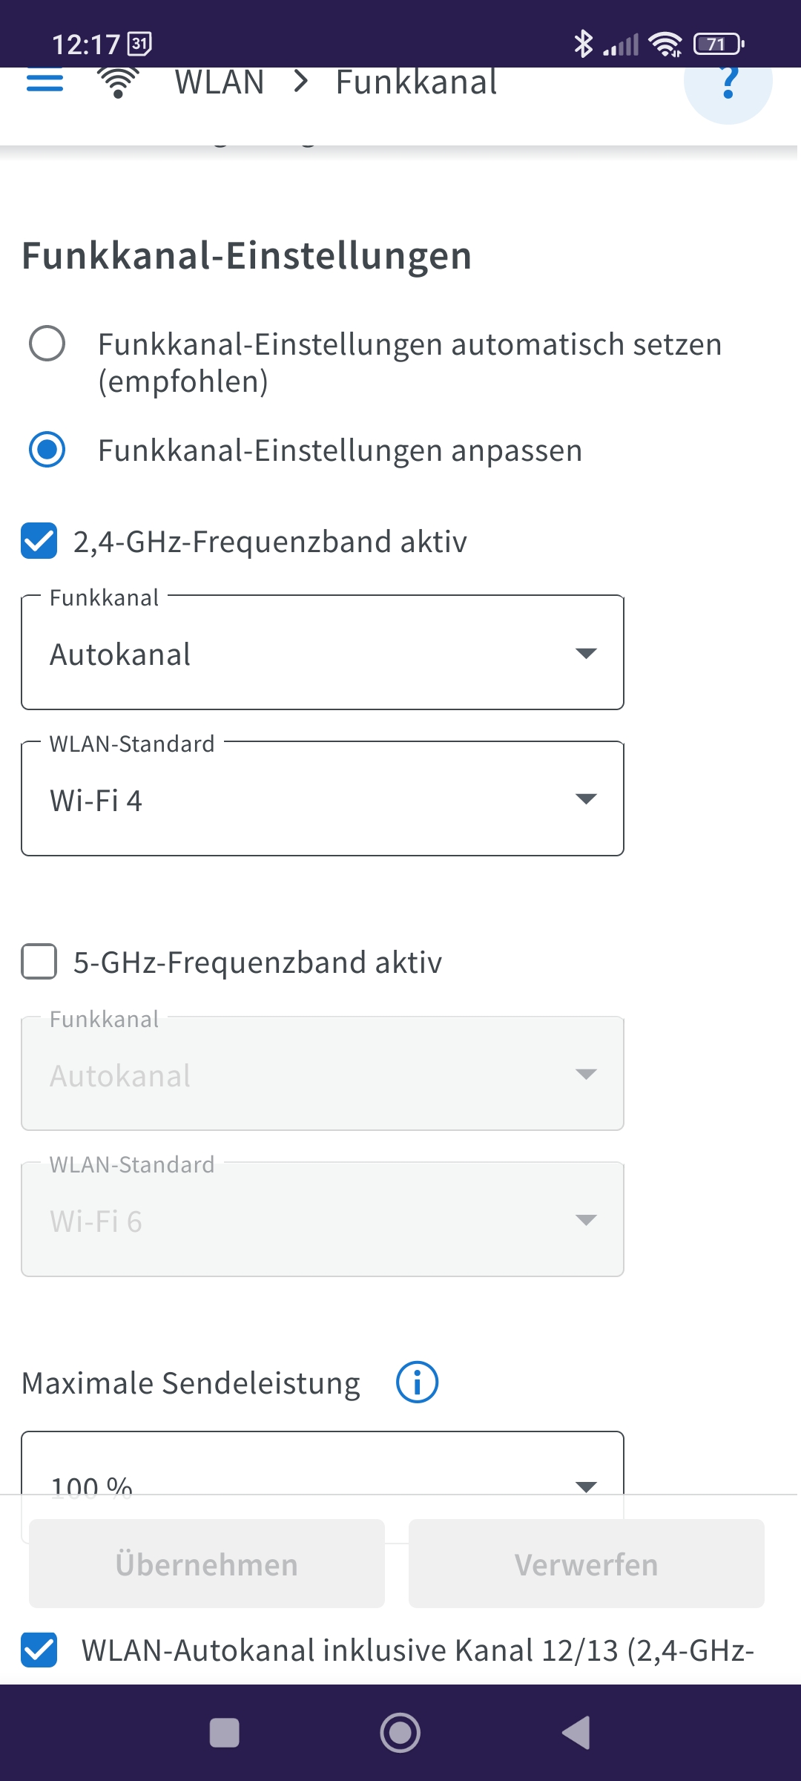Viewport: 801px width, 1781px height.
Task: Enable 5-GHz-Frequenzband aktiv checkbox
Action: pyautogui.click(x=39, y=962)
